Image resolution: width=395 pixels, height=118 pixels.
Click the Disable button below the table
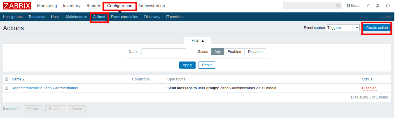(55, 109)
